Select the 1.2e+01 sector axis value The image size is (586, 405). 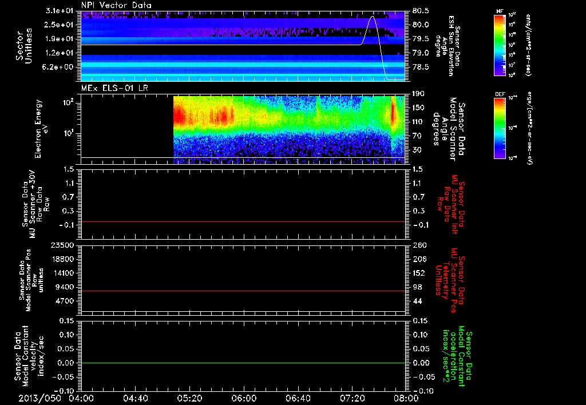click(60, 53)
